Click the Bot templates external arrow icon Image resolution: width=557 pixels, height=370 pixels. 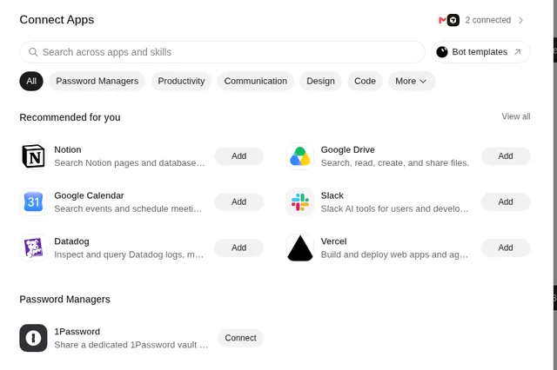(x=518, y=52)
